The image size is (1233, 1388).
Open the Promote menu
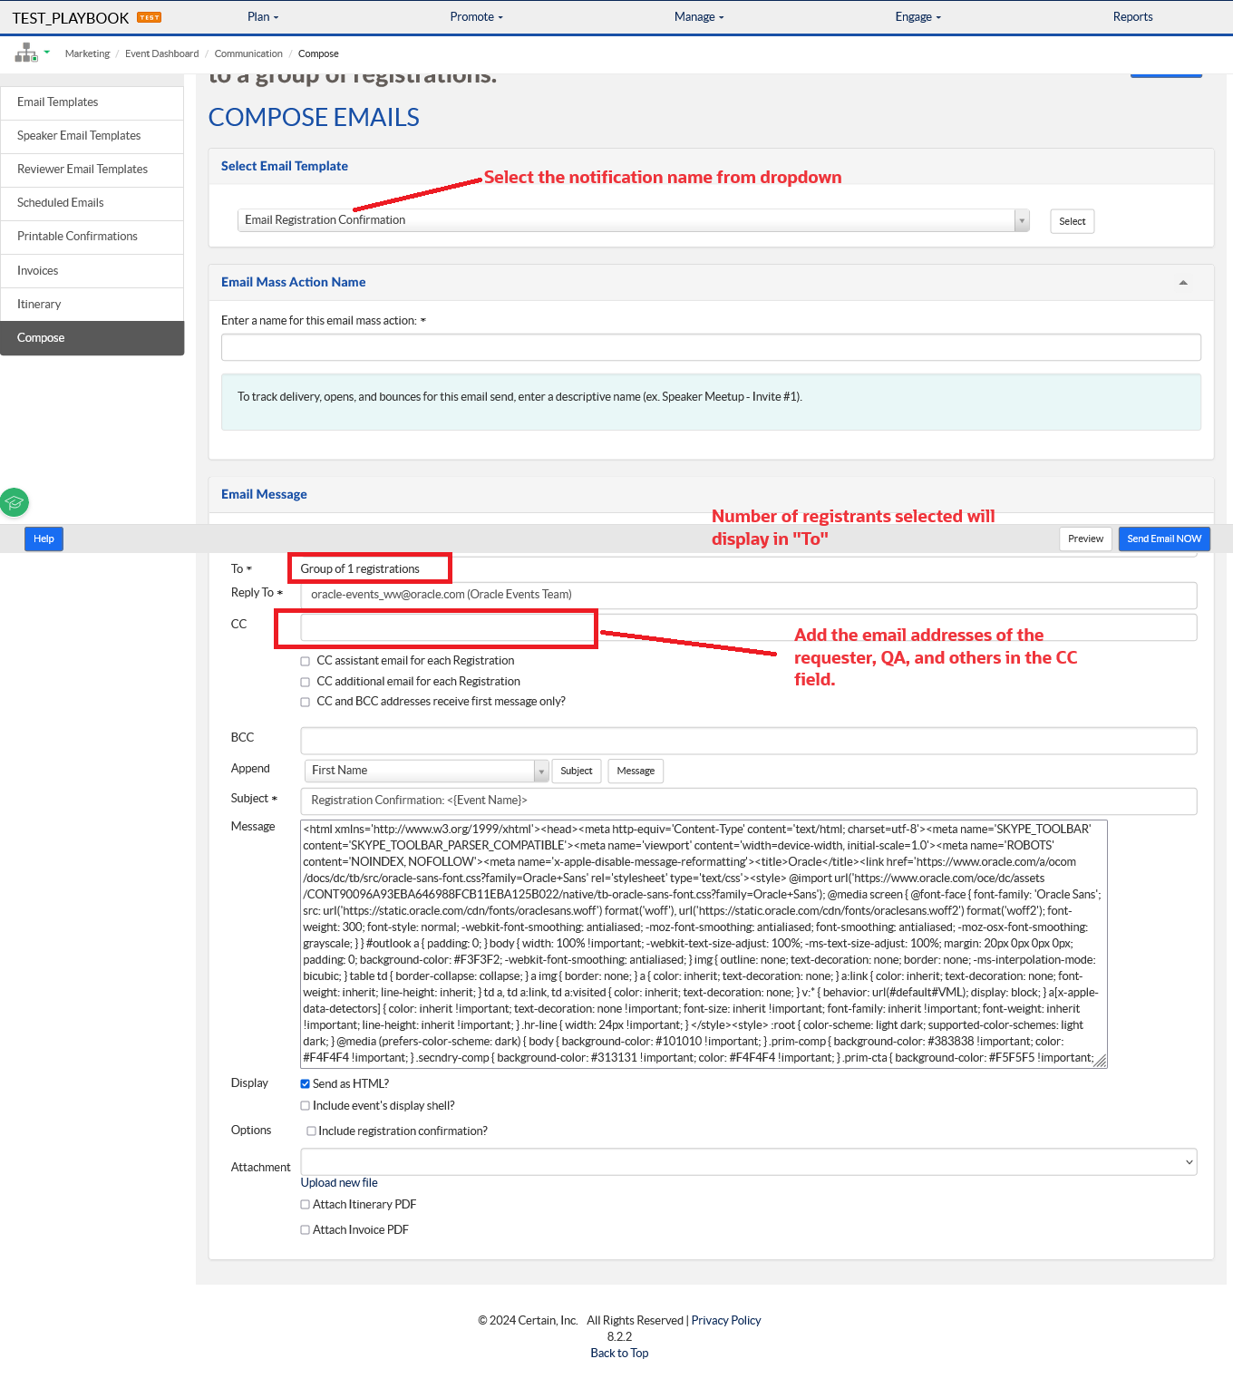click(x=476, y=17)
